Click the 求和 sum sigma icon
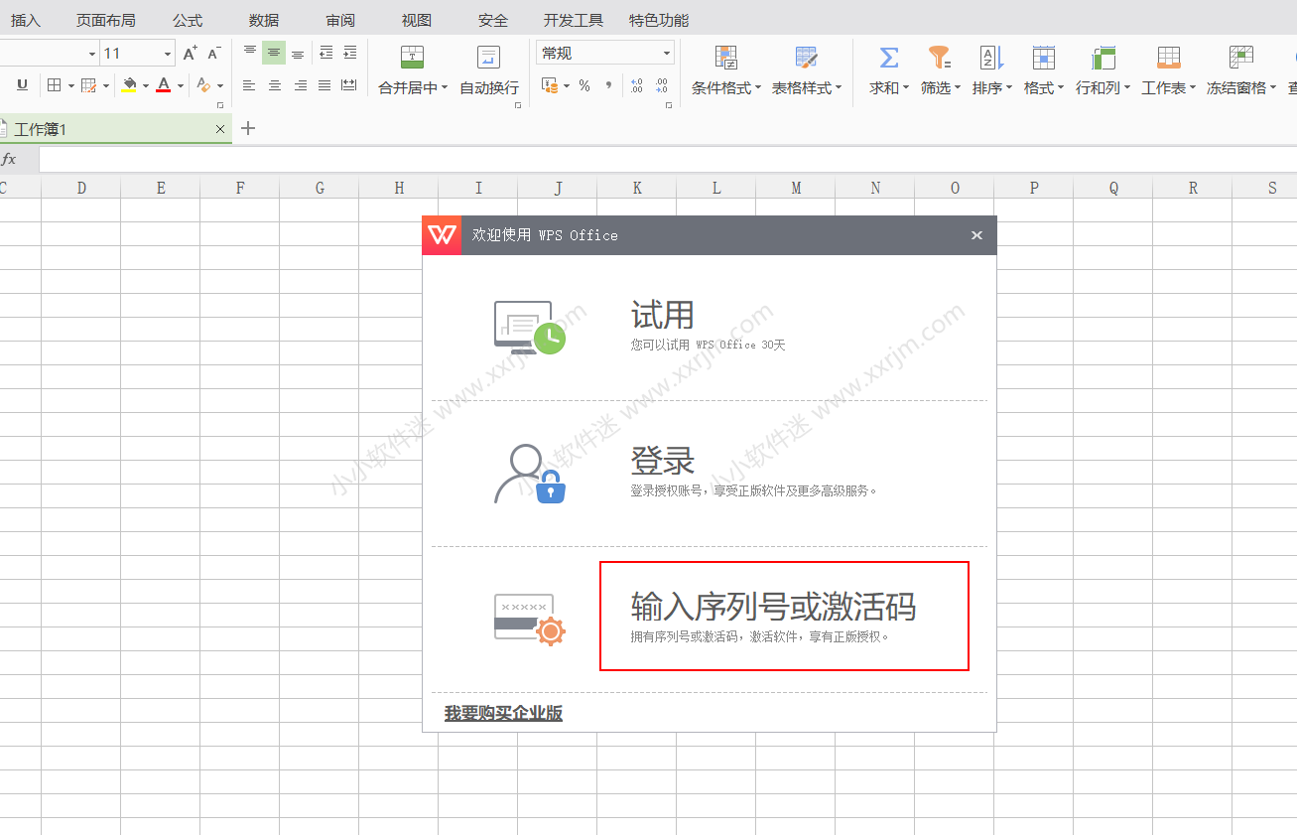 pos(889,57)
